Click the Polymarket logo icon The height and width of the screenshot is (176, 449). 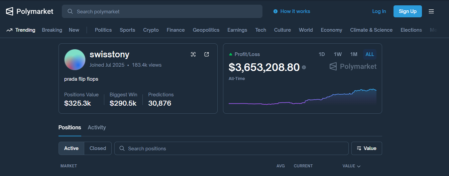10,11
